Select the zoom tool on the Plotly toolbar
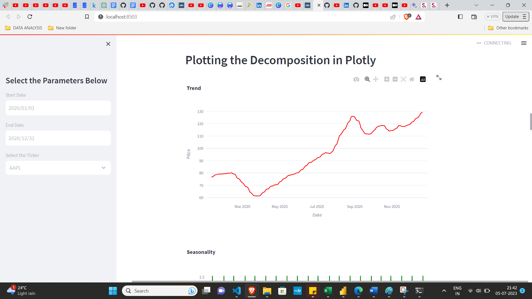This screenshot has height=299, width=532. click(367, 79)
